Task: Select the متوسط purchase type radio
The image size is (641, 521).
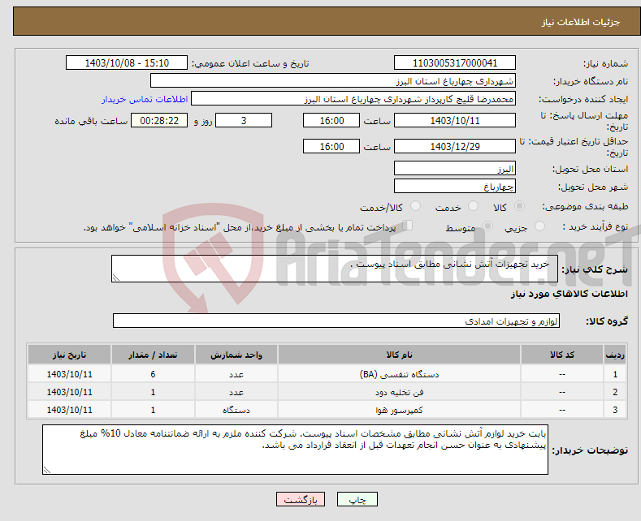Action: (x=487, y=226)
